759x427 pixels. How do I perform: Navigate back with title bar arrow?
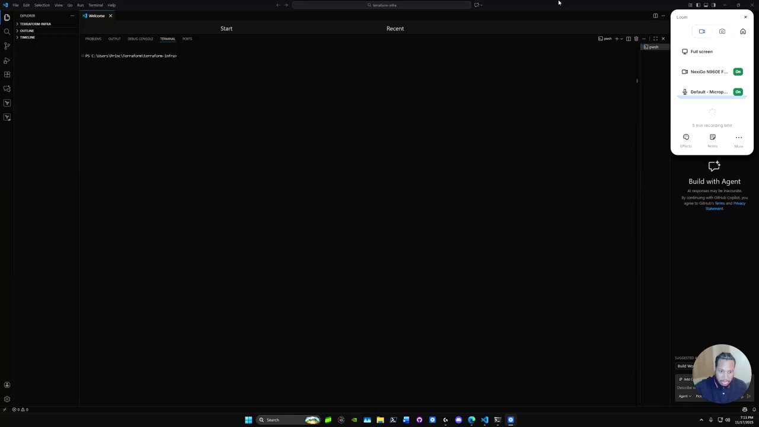(x=278, y=5)
